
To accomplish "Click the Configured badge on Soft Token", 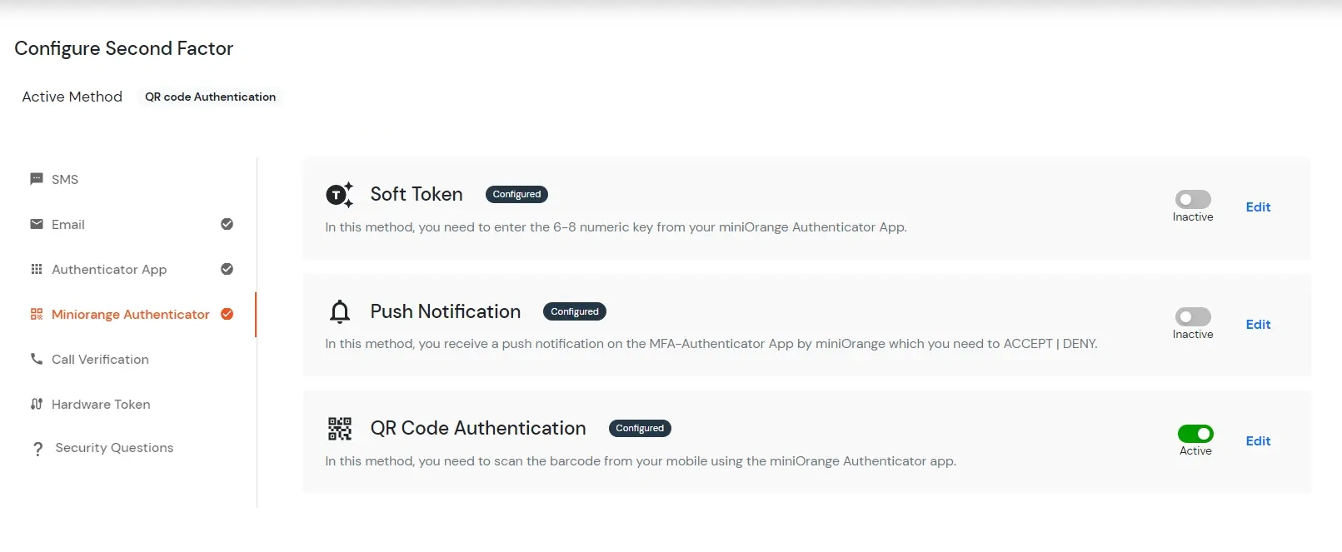I will (x=516, y=194).
